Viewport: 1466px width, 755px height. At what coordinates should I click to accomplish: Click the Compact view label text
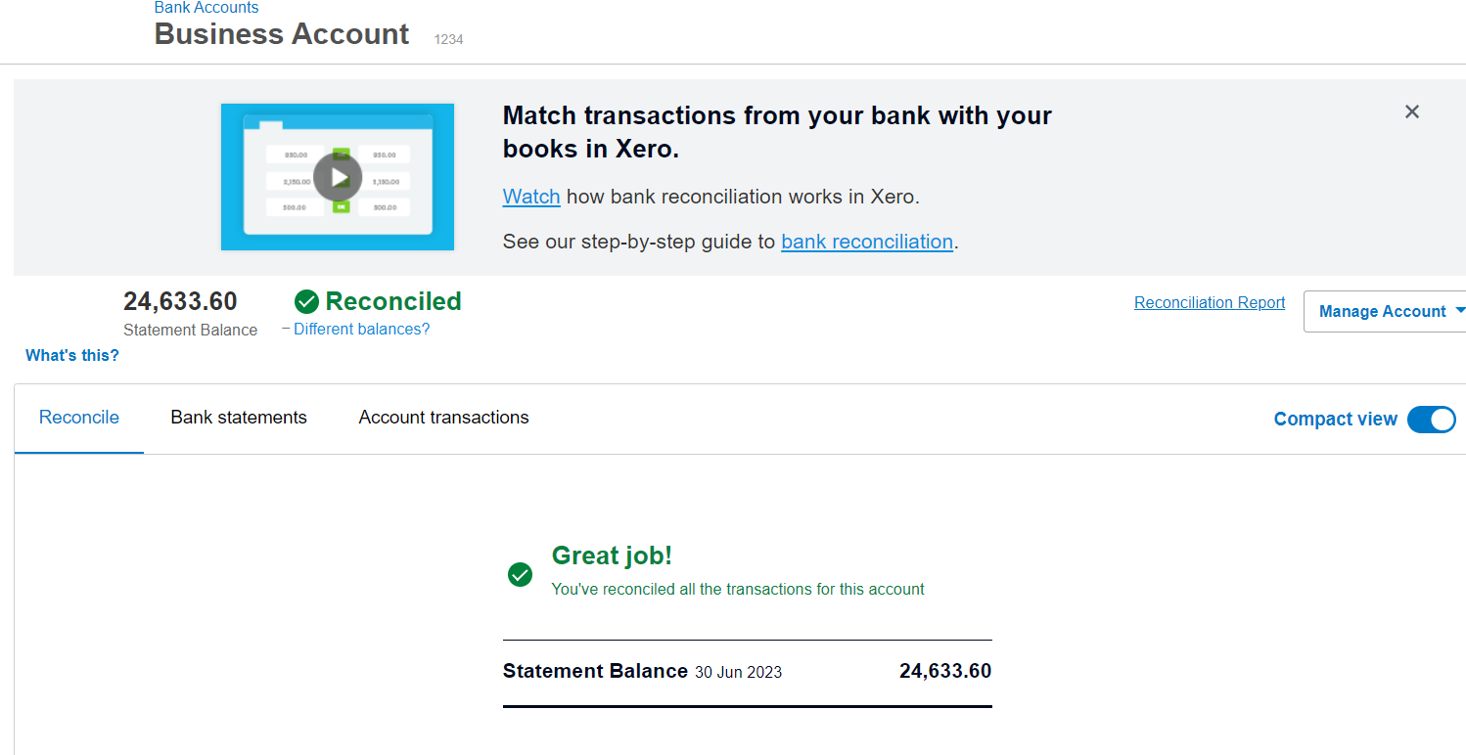[1335, 420]
